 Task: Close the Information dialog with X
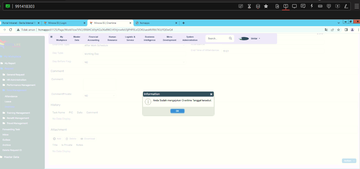point(211,94)
